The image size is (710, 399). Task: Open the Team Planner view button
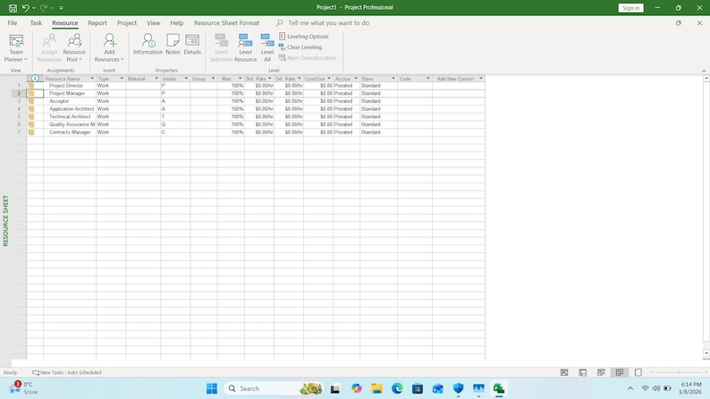(x=16, y=47)
